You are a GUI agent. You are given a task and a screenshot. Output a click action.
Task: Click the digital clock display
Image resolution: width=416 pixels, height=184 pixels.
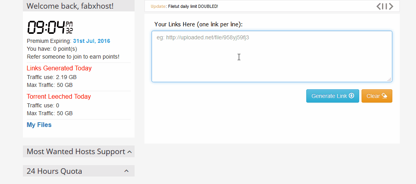tap(50, 28)
